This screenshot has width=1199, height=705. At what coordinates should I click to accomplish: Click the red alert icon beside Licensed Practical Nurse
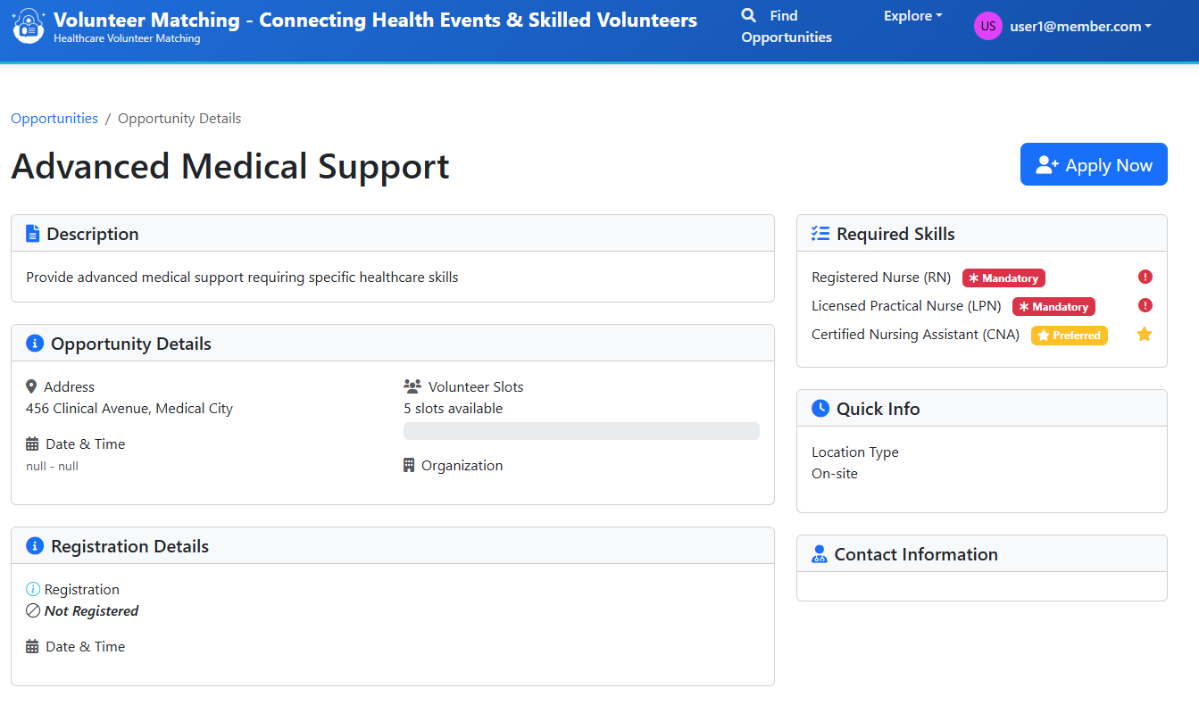coord(1145,305)
